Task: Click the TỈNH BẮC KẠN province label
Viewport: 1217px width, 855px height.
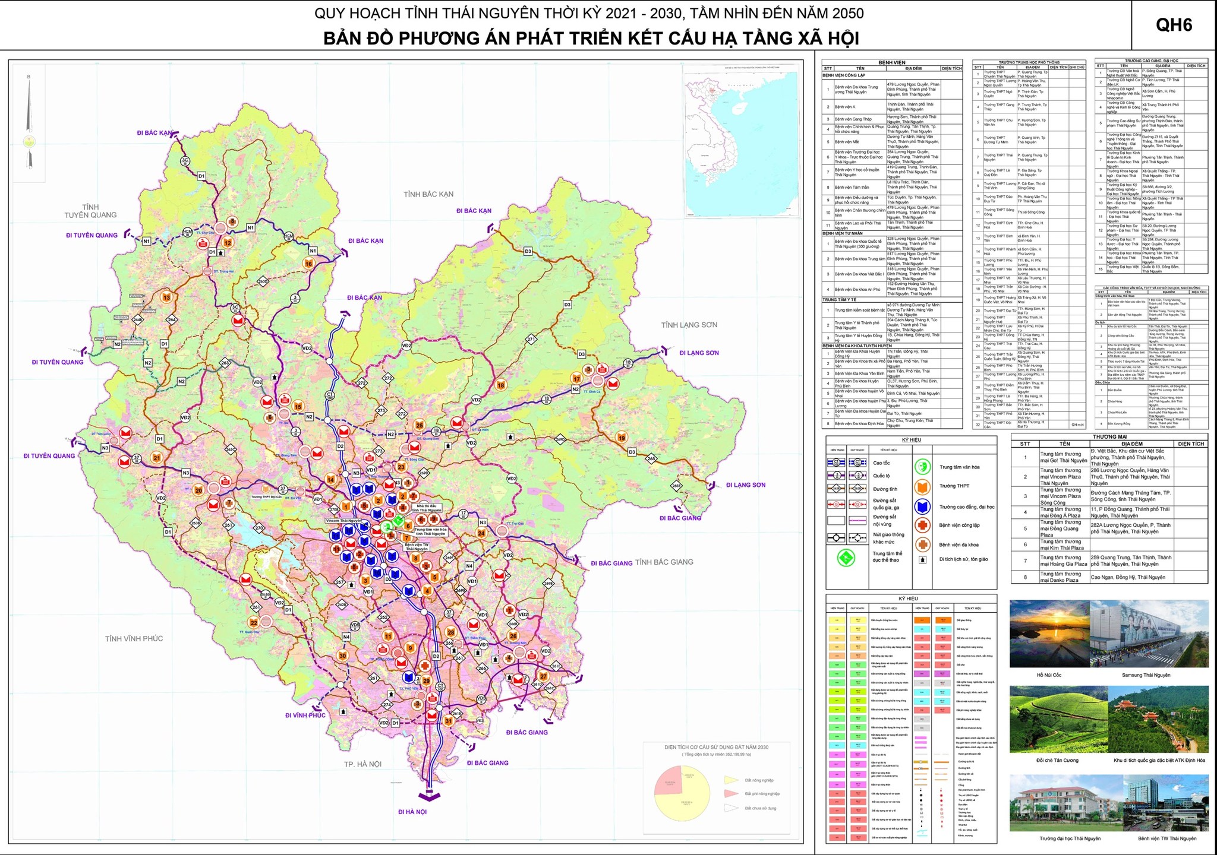Action: pyautogui.click(x=428, y=194)
